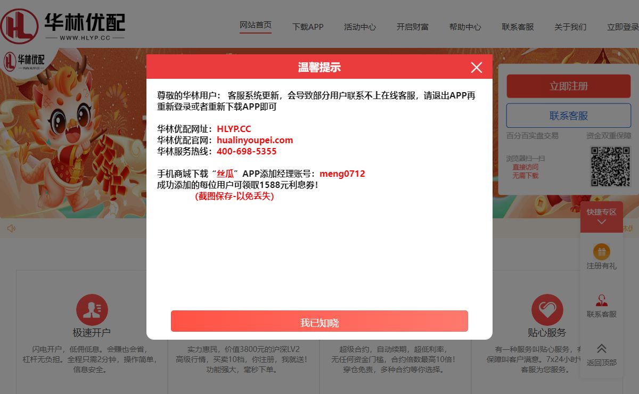Click the 极速开户 heading text
This screenshot has height=394, width=639.
tap(92, 333)
